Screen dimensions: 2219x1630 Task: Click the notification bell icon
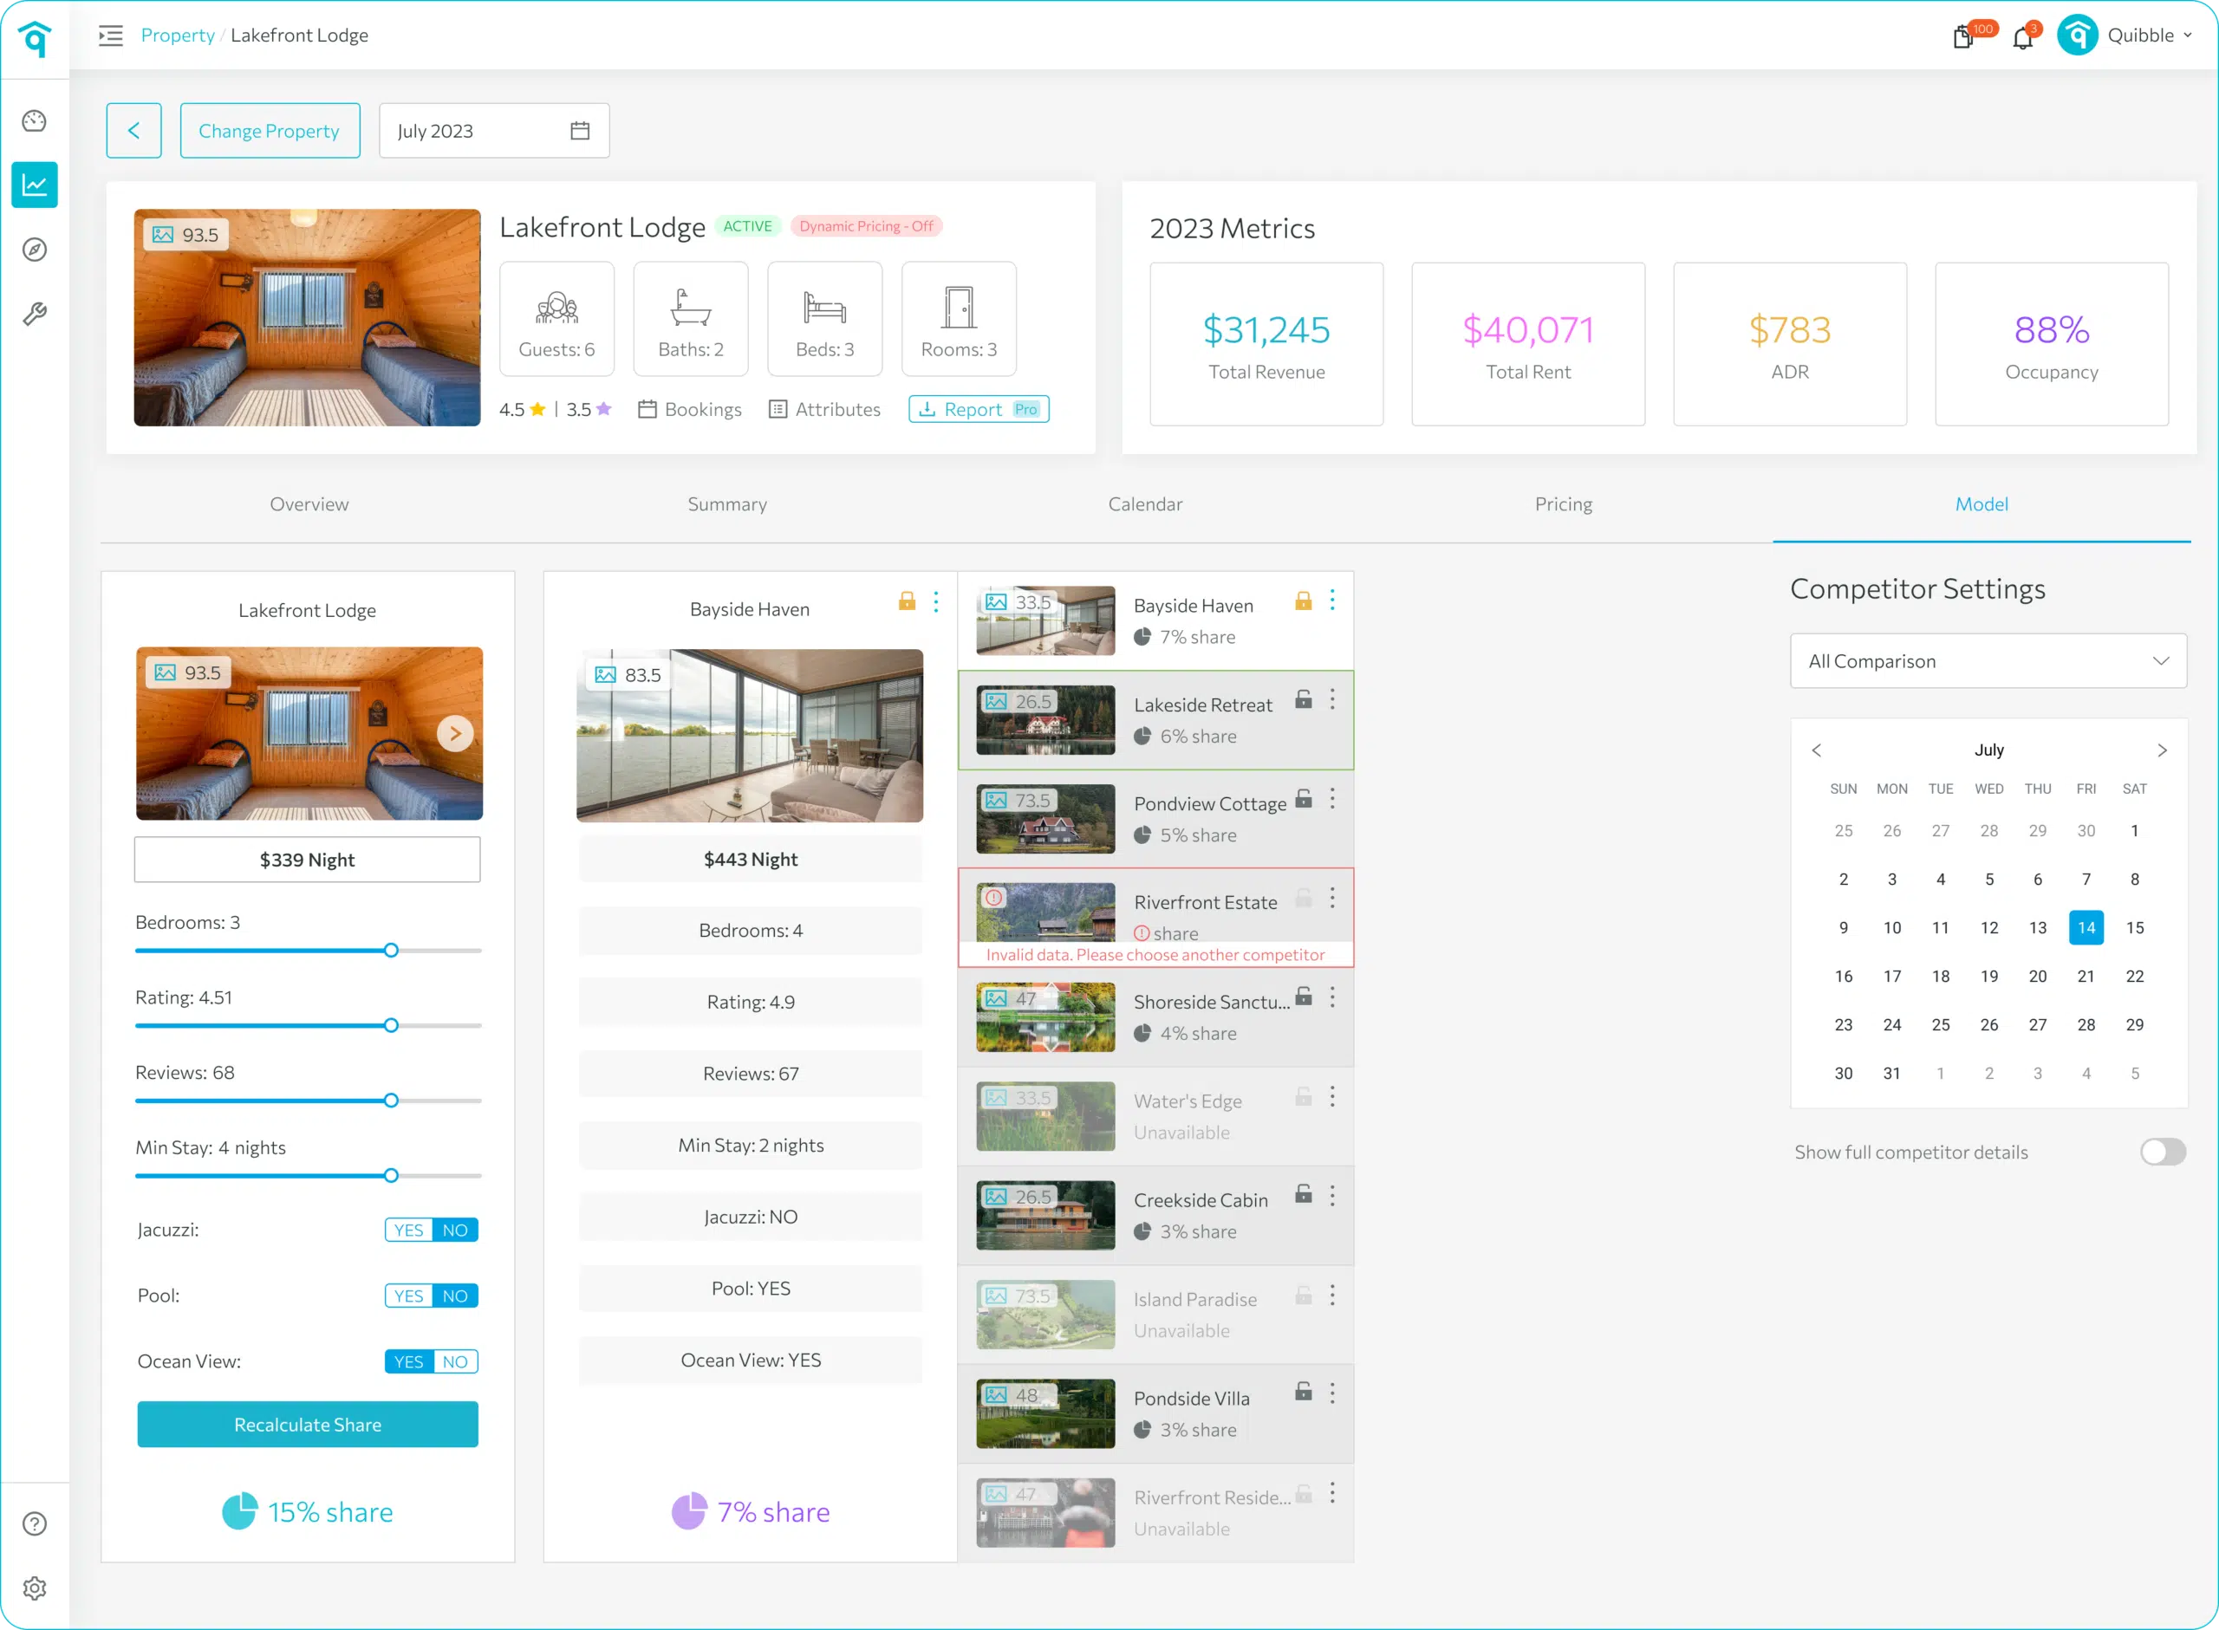click(2021, 37)
